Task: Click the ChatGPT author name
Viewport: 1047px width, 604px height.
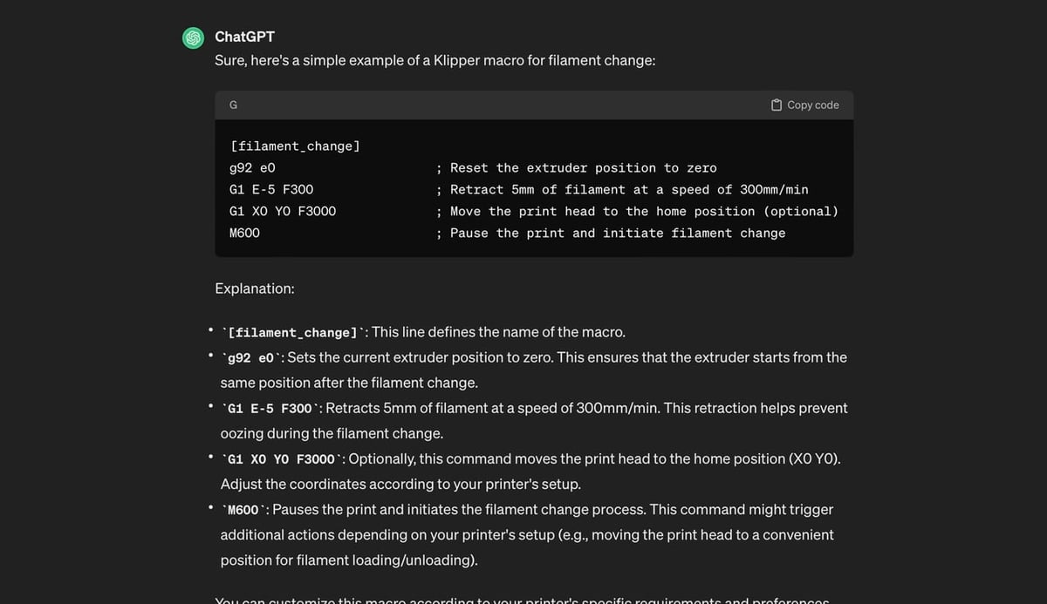Action: 244,37
